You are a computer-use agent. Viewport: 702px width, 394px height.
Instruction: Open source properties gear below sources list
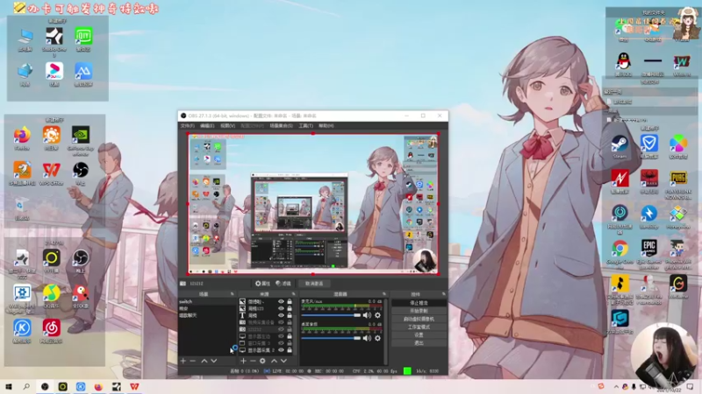pos(262,361)
